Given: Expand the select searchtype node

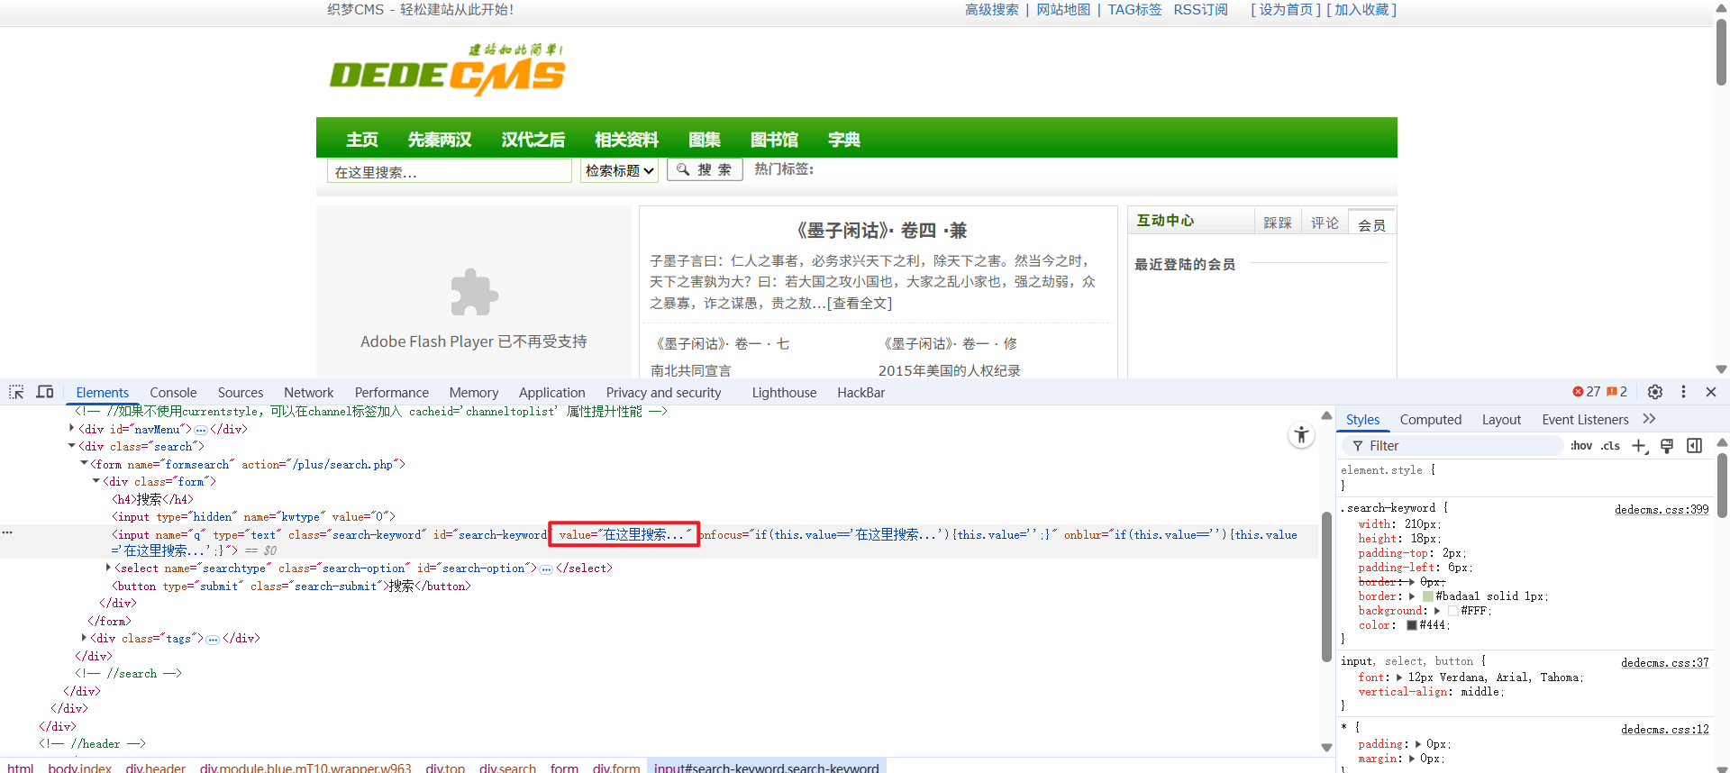Looking at the screenshot, I should pos(108,568).
